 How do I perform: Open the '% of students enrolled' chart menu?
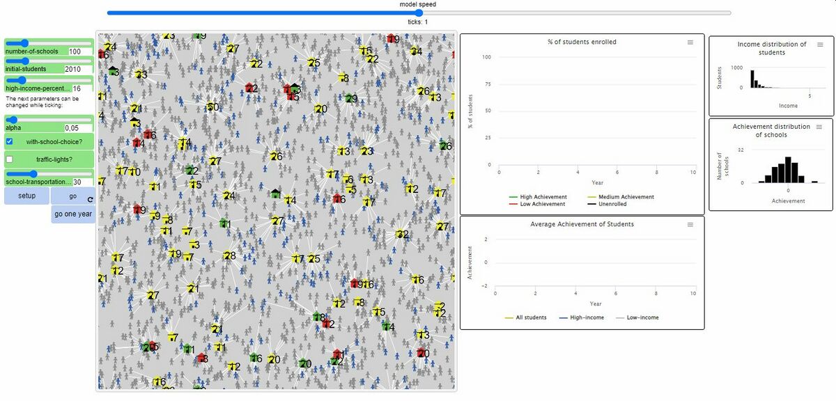click(690, 42)
